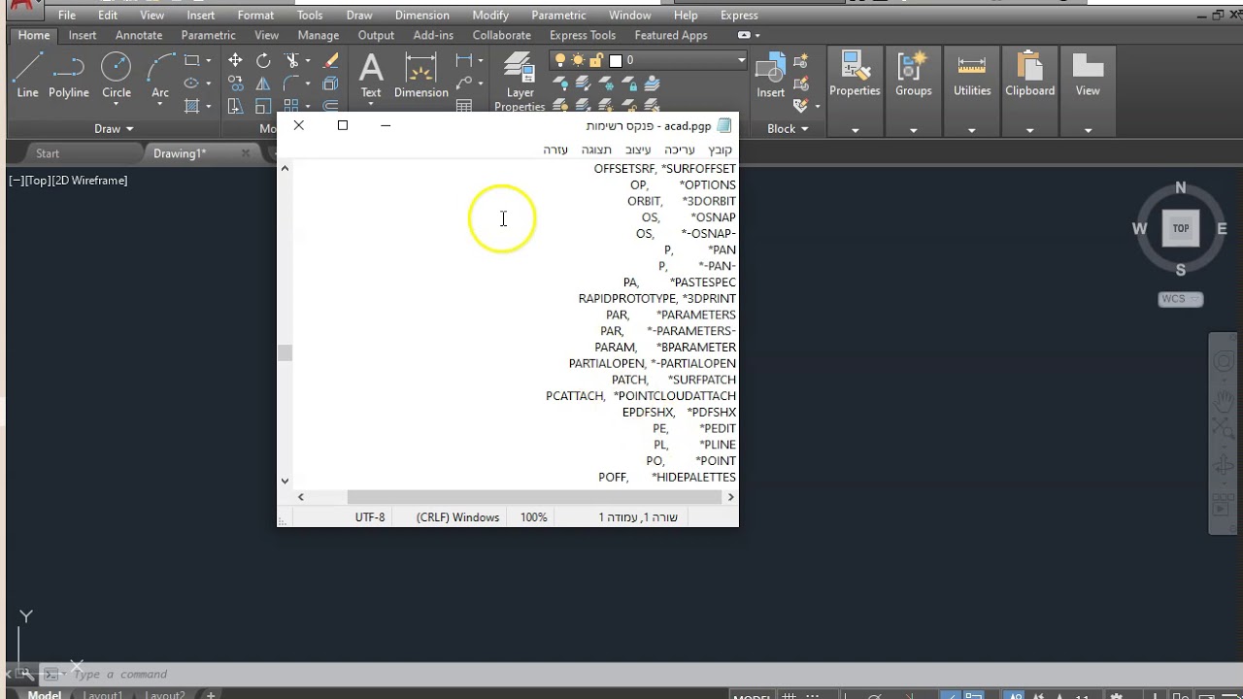The height and width of the screenshot is (699, 1243).
Task: Select the Model layout tab
Action: pyautogui.click(x=43, y=695)
